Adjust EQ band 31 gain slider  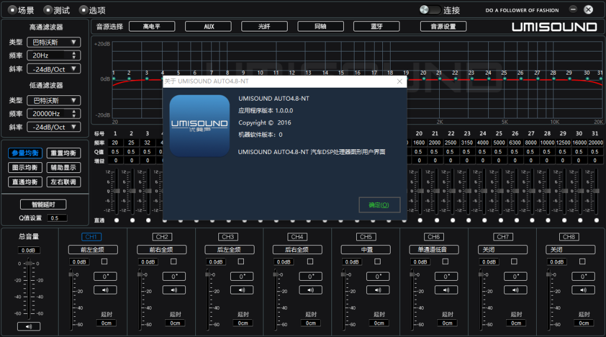click(x=597, y=191)
